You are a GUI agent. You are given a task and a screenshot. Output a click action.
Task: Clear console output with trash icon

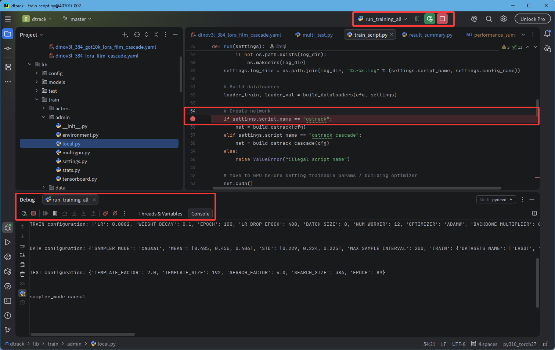tap(22, 274)
